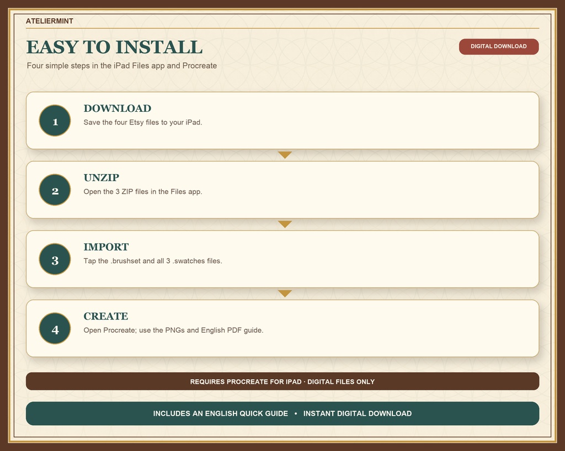Click the step 4 number circle
Screen dimensions: 565x451
click(x=55, y=328)
